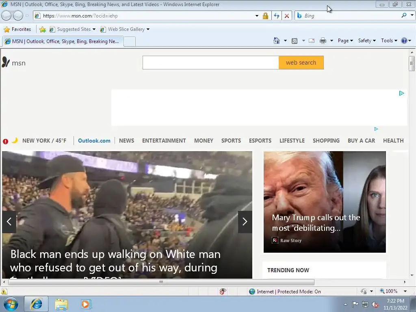Open the Tools menu
The width and height of the screenshot is (416, 312).
pyautogui.click(x=389, y=41)
